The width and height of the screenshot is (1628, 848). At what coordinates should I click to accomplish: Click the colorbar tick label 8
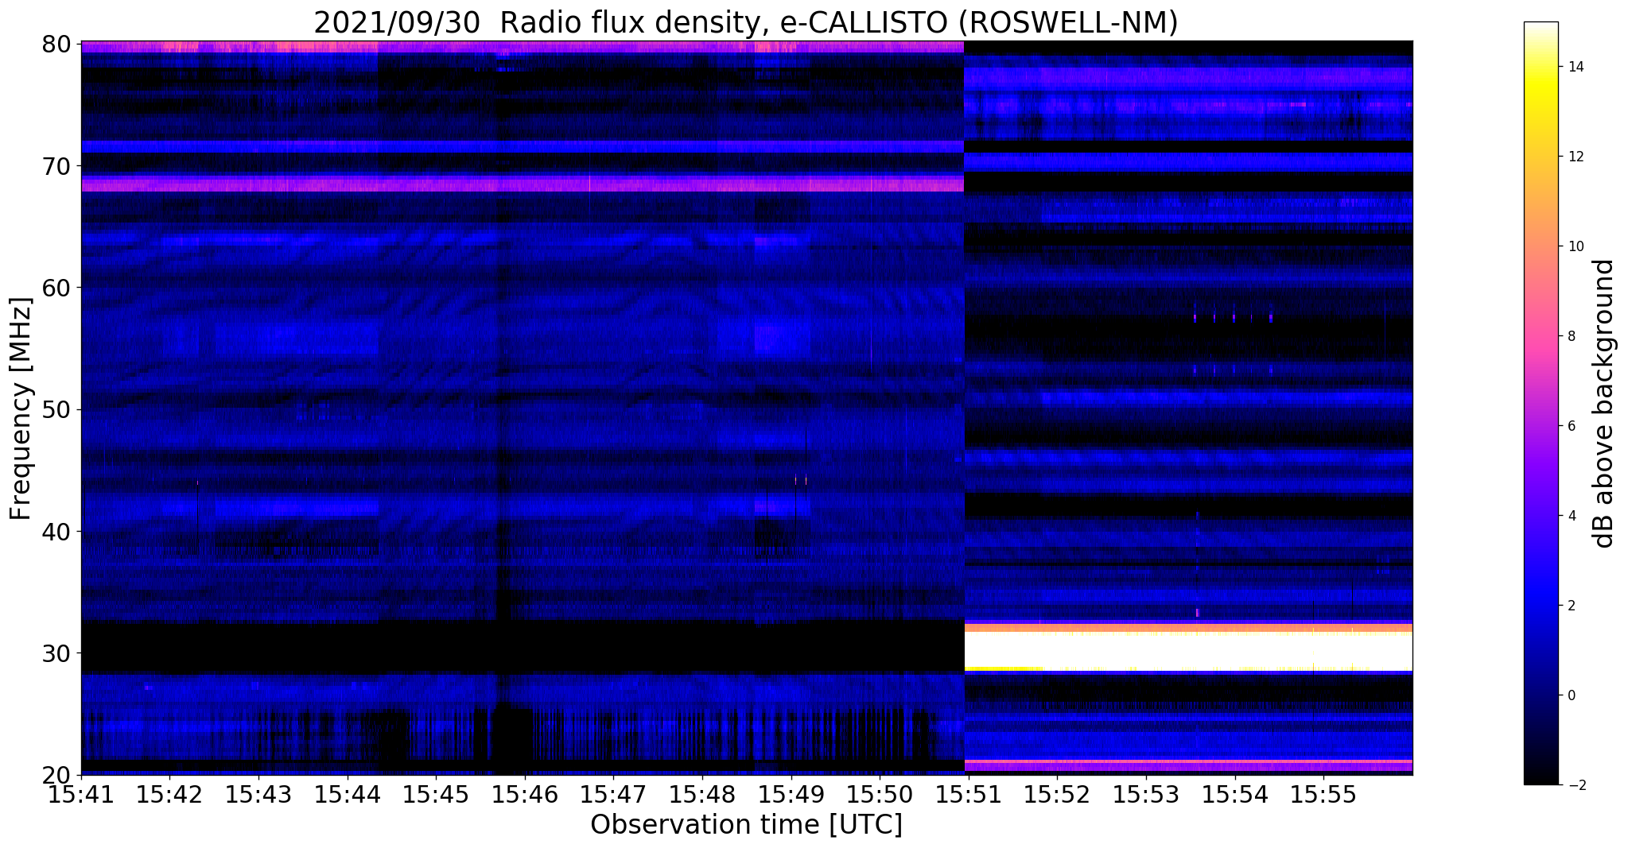1570,336
